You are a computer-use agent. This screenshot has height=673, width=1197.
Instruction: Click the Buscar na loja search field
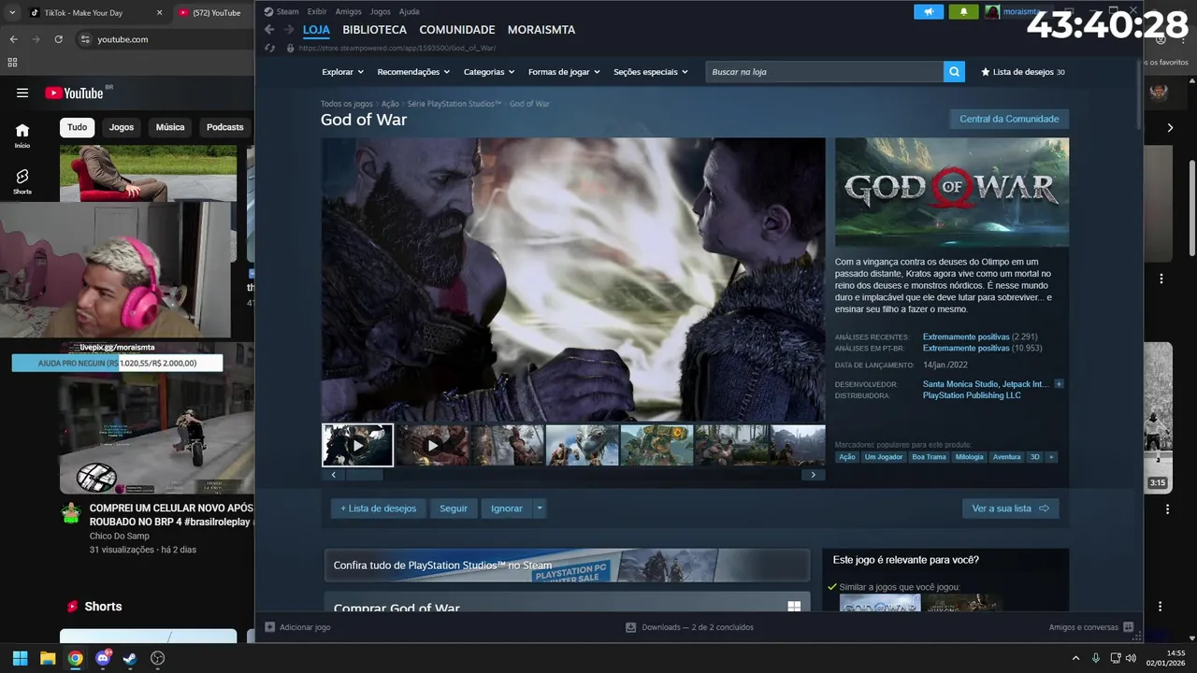click(x=824, y=72)
